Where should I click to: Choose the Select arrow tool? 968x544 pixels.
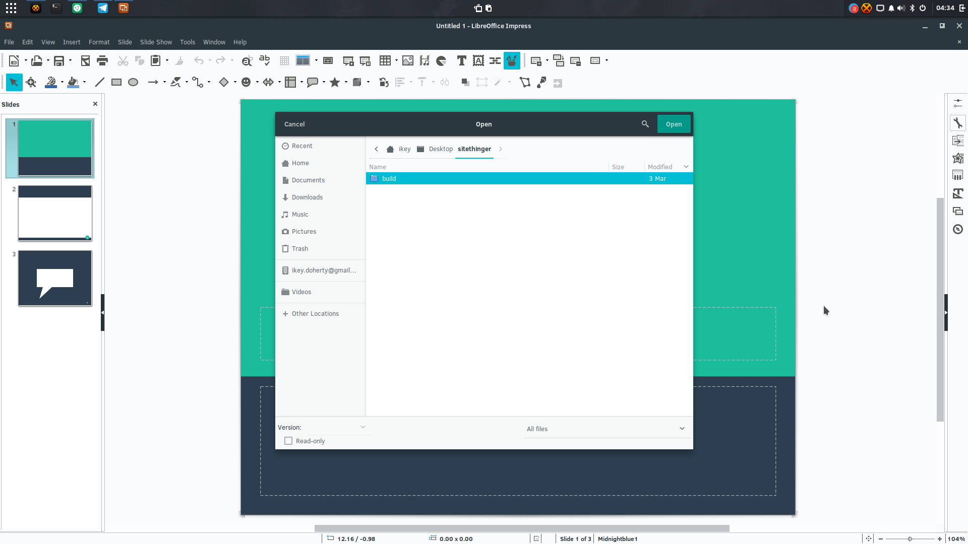pos(14,83)
